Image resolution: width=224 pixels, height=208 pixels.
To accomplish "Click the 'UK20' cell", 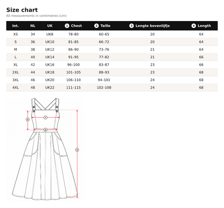I will click(x=50, y=80).
